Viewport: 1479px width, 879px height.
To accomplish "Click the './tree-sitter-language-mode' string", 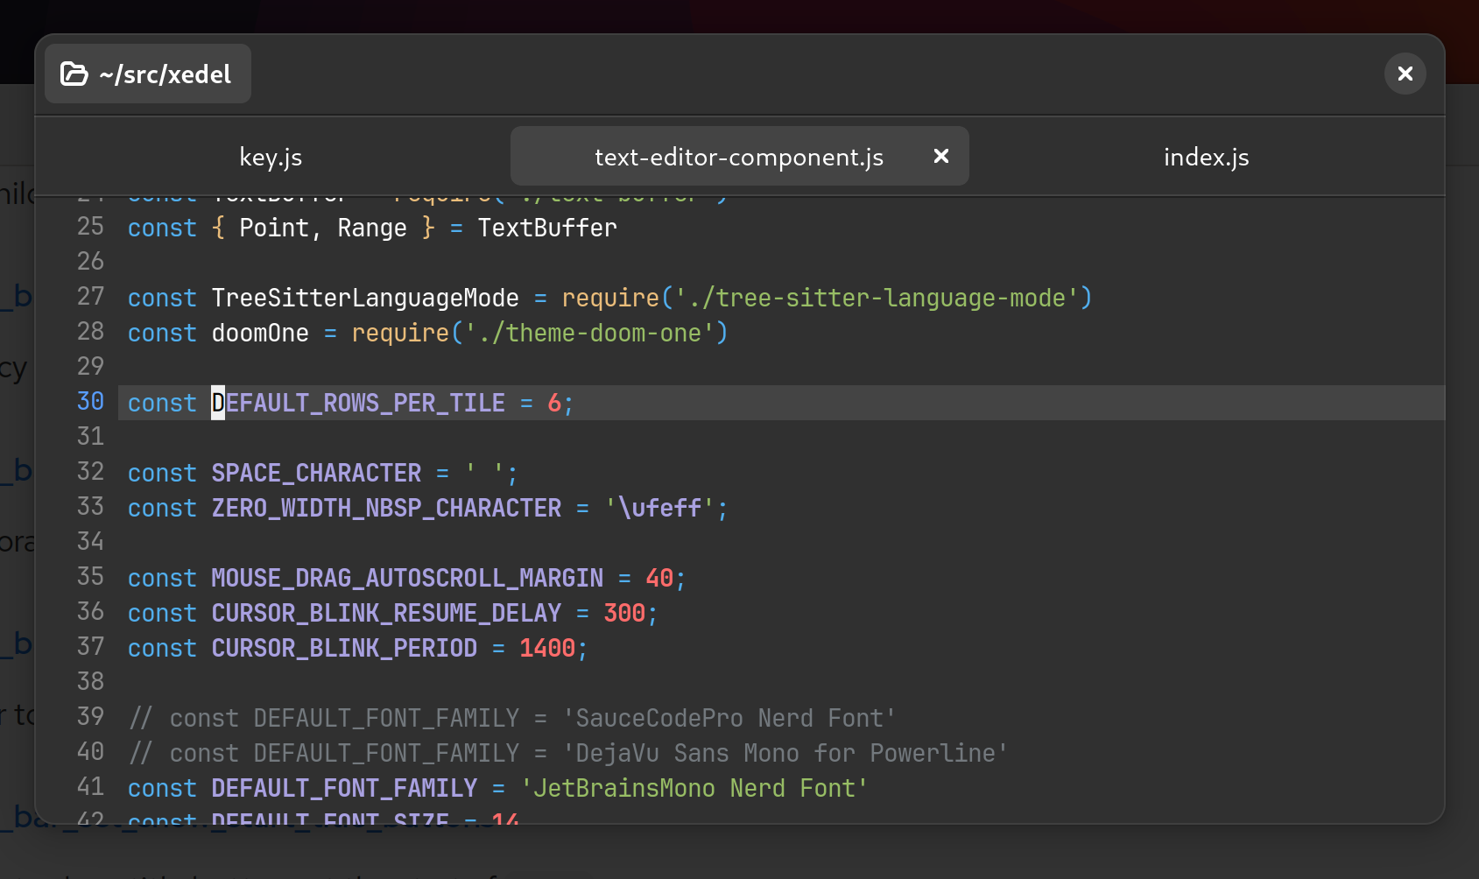I will (x=877, y=298).
